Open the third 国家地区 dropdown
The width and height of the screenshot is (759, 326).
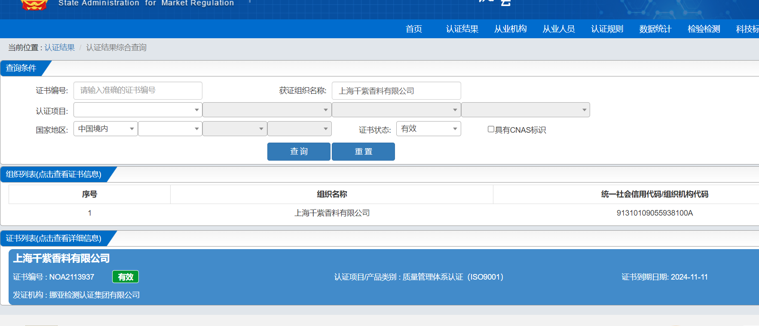click(x=235, y=129)
